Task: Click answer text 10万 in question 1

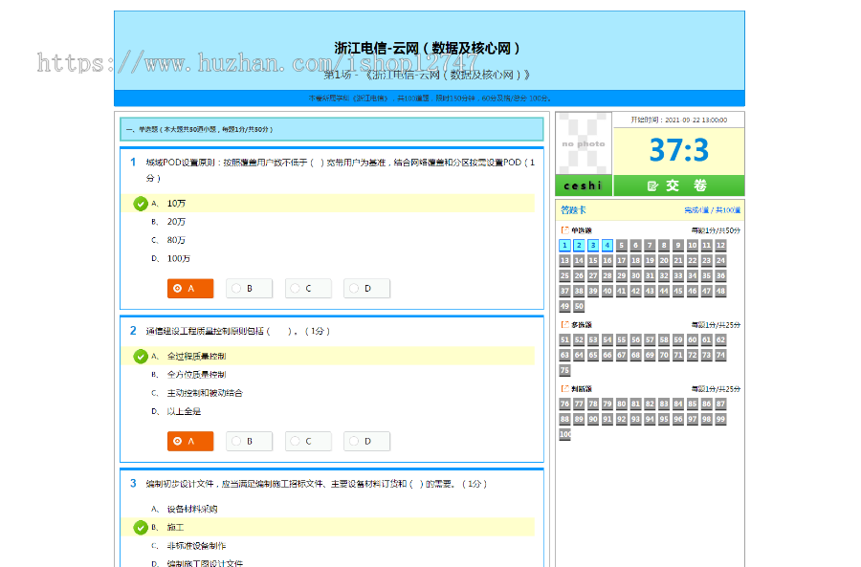Action: point(176,204)
